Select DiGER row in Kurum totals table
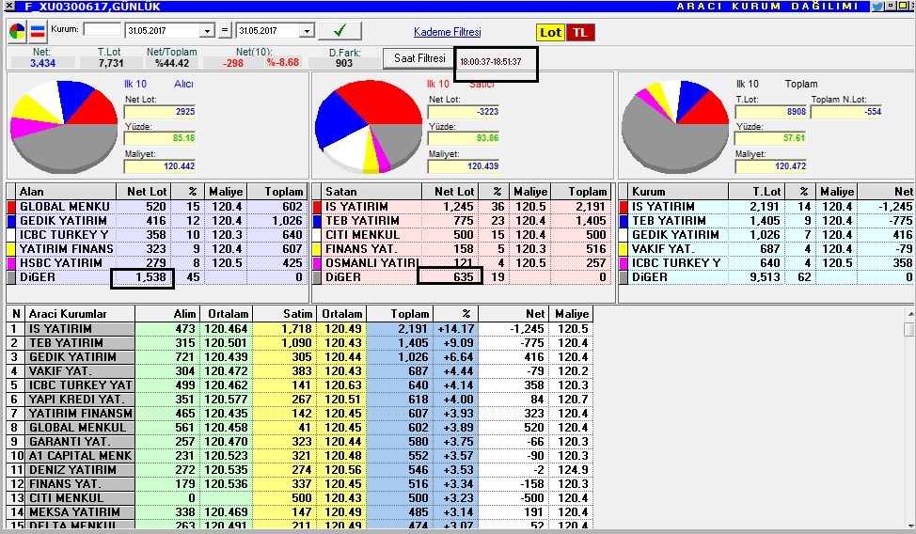916x534 pixels. click(767, 277)
